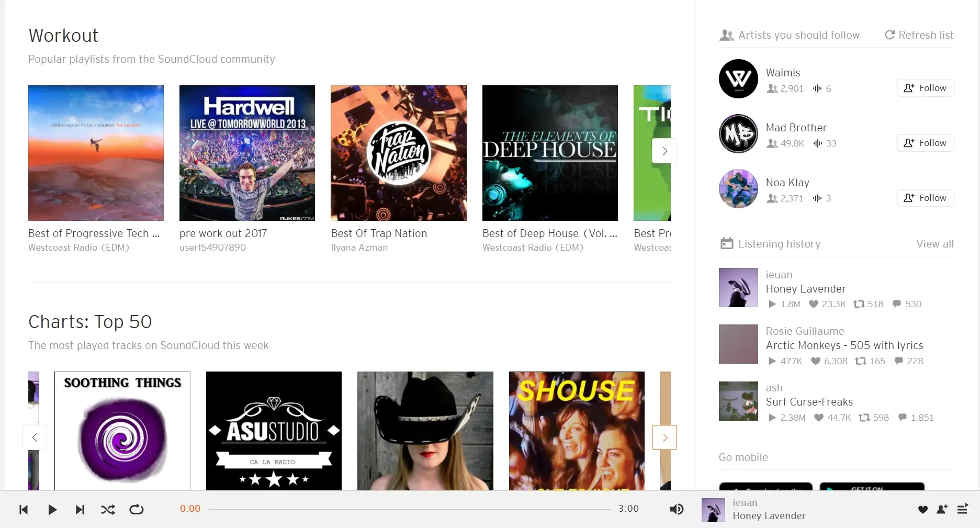Screen dimensions: 980x528
Task: Open ash artist link in history
Action: 774,388
